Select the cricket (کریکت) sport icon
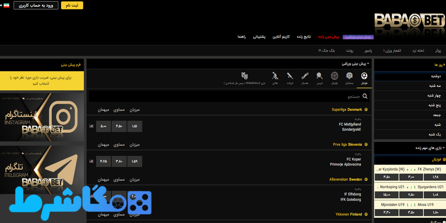 290,76
